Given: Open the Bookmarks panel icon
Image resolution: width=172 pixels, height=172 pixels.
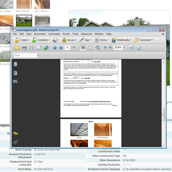Looking at the screenshot, I should pos(15,73).
